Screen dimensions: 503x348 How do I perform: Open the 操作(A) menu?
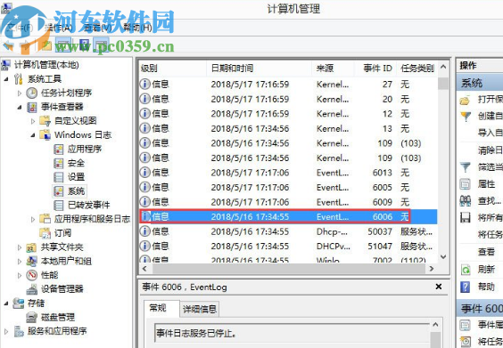59,28
